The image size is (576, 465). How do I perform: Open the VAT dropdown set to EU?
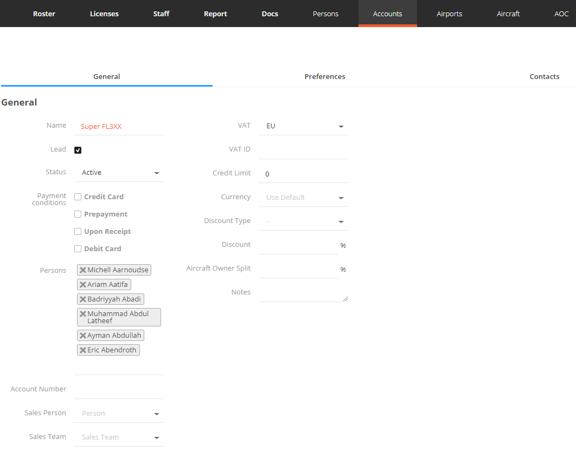303,126
